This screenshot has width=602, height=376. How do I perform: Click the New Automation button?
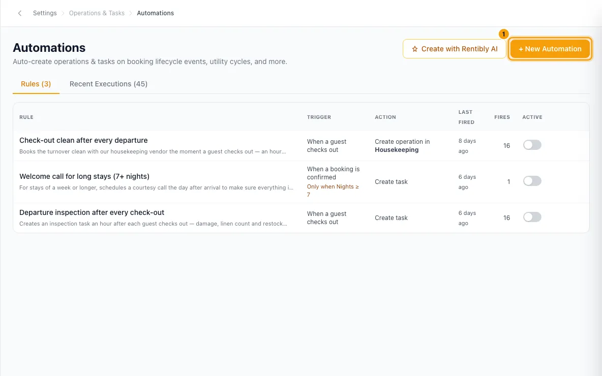tap(550, 49)
